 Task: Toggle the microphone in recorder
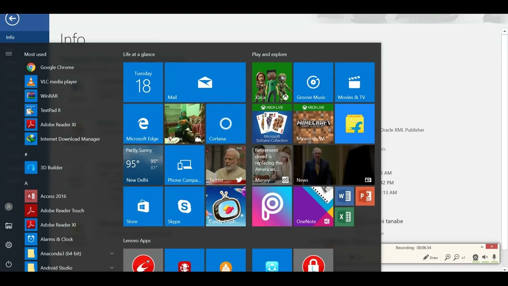pos(494,257)
